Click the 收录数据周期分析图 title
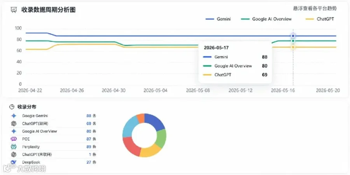 coord(49,10)
